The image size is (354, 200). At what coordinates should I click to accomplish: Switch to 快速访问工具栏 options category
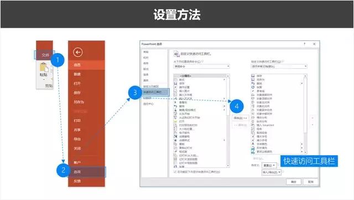[155, 92]
